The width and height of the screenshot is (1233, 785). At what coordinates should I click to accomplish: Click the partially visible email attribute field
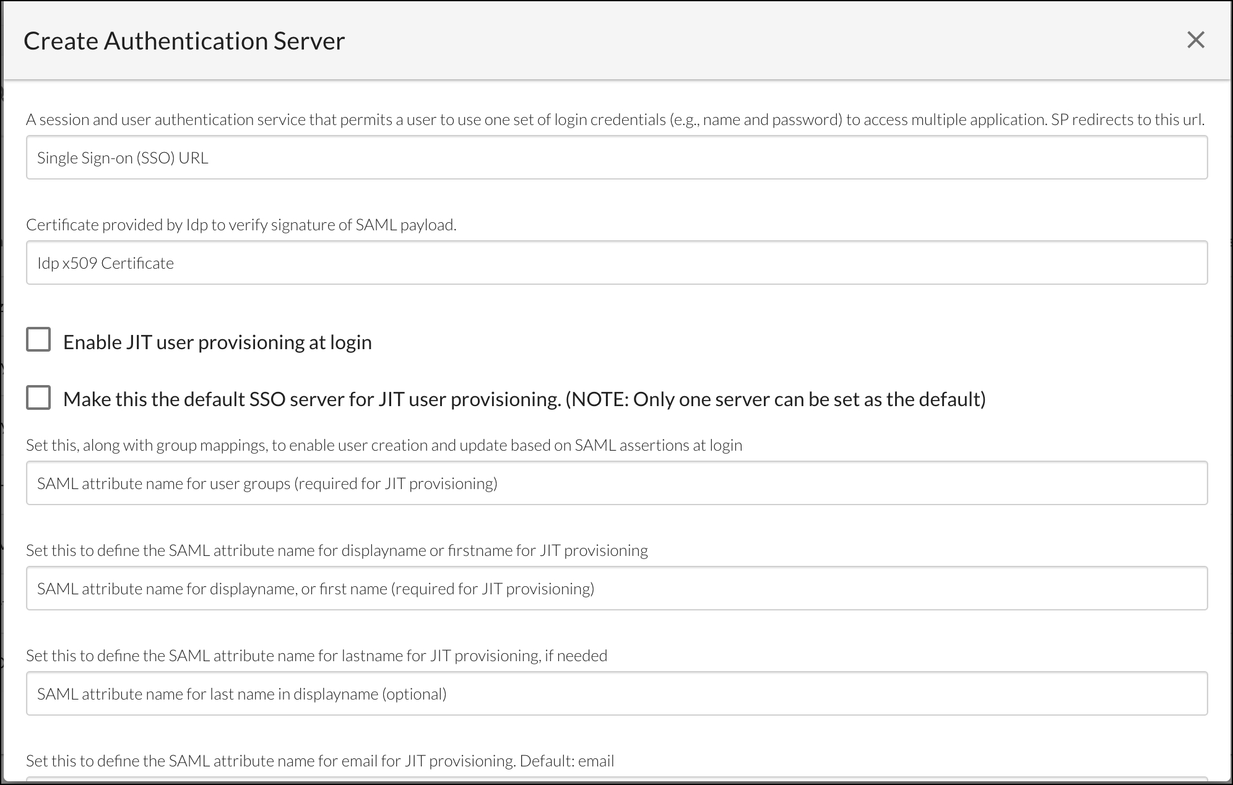[x=616, y=779]
